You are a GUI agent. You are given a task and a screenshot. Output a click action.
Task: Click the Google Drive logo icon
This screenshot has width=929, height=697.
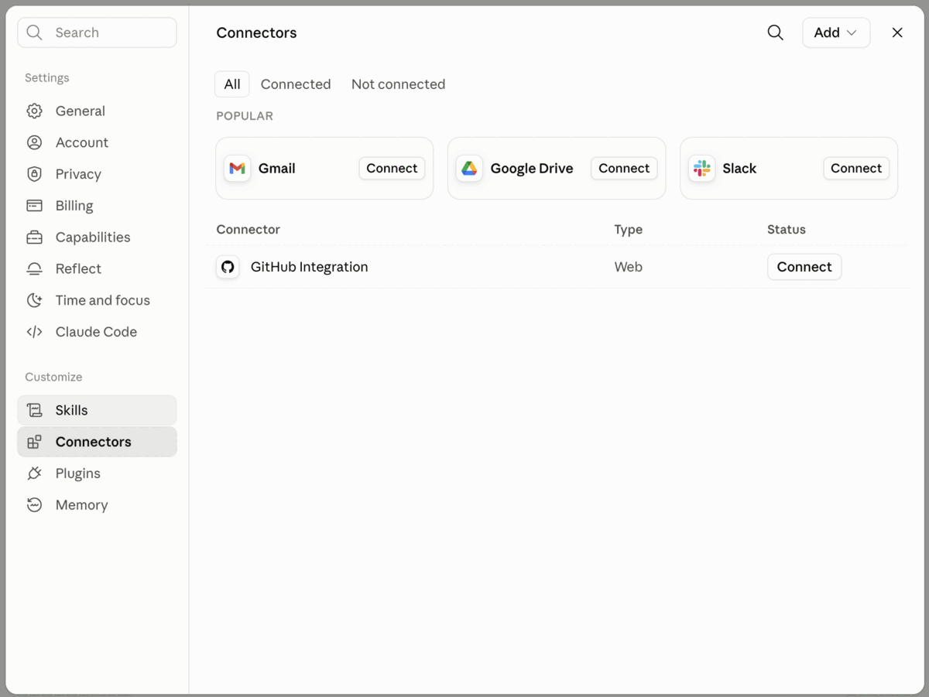[x=469, y=169]
